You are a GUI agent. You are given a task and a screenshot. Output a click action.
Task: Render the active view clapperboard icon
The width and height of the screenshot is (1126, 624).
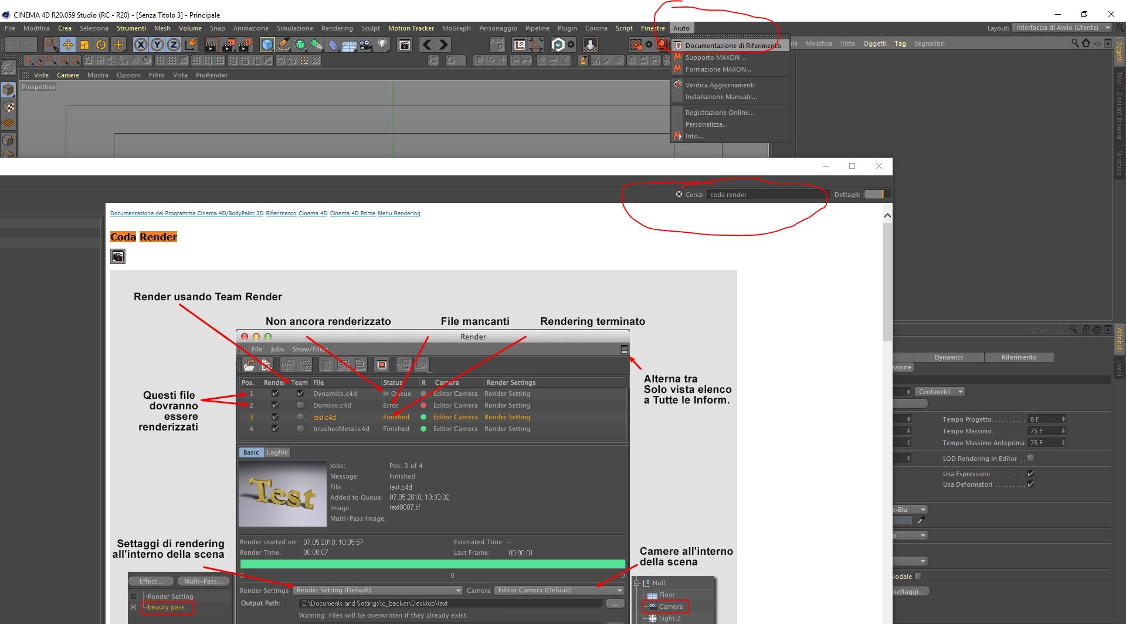211,45
